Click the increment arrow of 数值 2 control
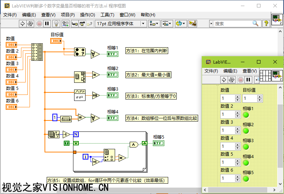The height and width of the screenshot is (194, 284). click(x=238, y=113)
